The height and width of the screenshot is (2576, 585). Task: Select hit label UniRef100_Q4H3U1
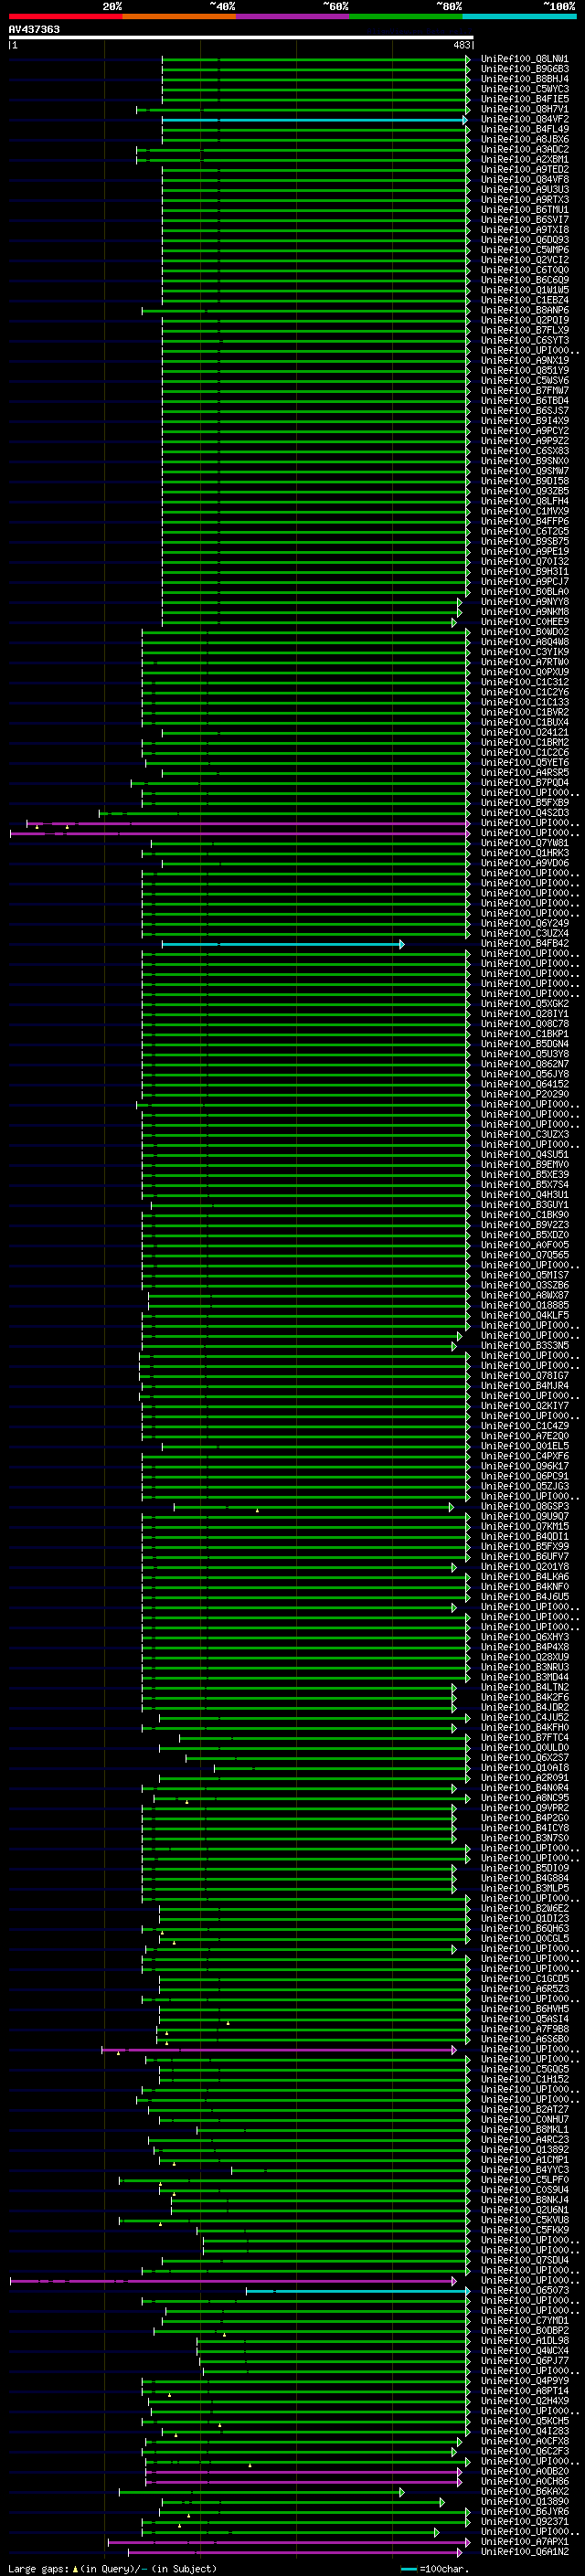tap(525, 1195)
